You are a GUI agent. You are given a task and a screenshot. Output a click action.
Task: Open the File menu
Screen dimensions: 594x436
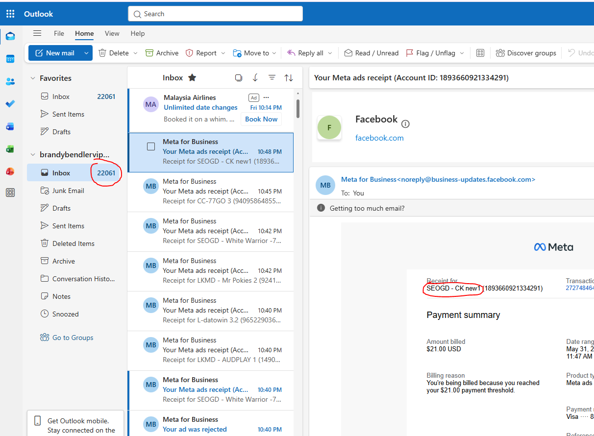click(x=59, y=33)
